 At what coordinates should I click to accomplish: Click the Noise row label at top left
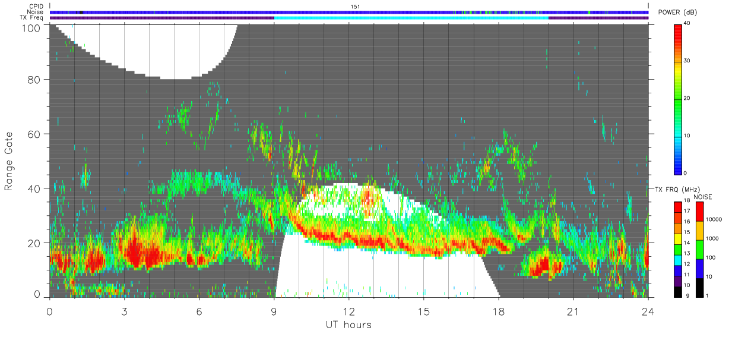(x=36, y=12)
